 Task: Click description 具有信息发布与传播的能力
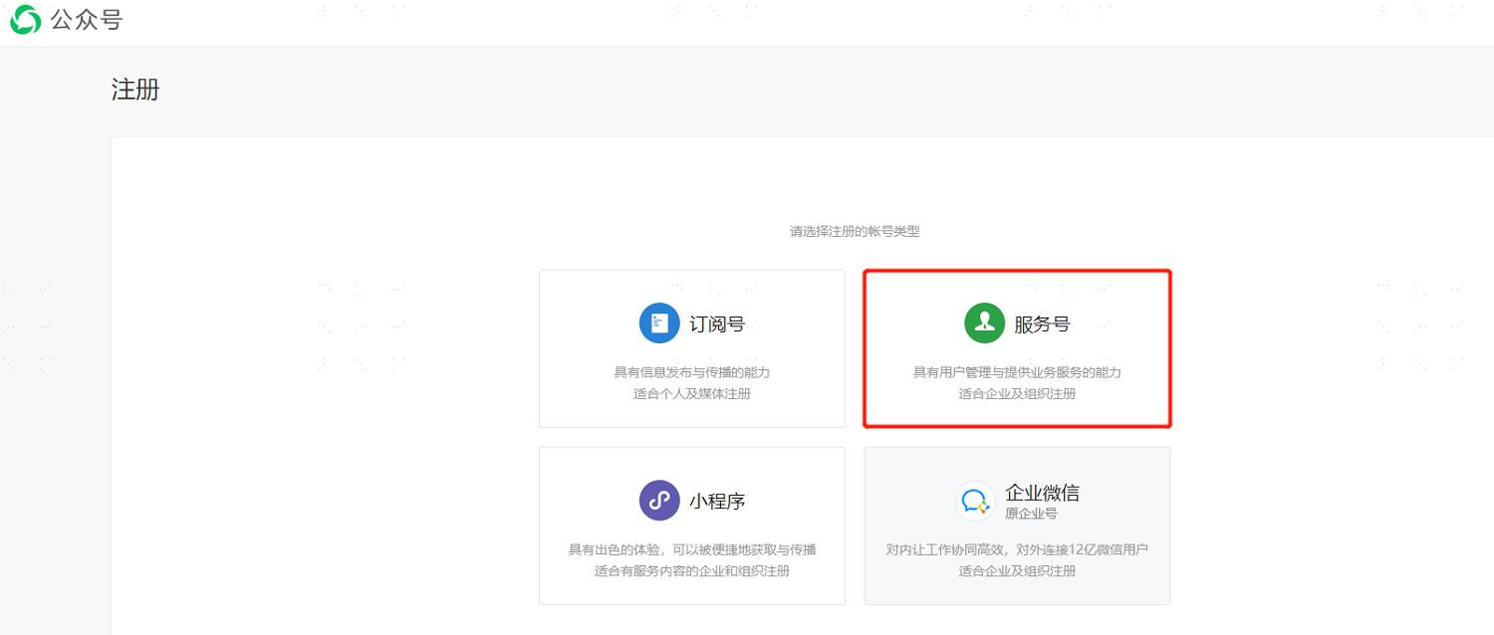coord(692,372)
